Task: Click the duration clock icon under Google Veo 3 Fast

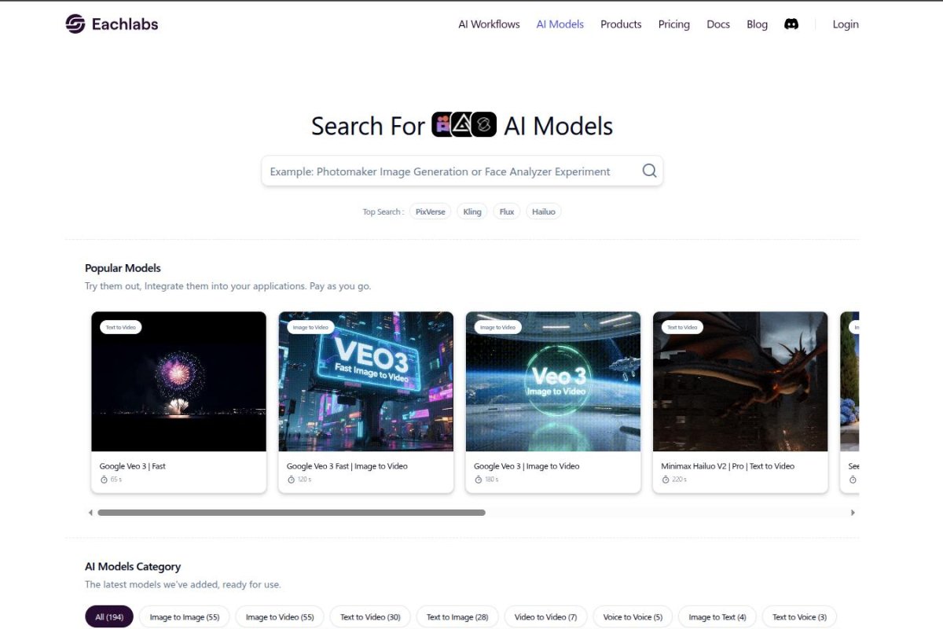Action: pos(102,479)
